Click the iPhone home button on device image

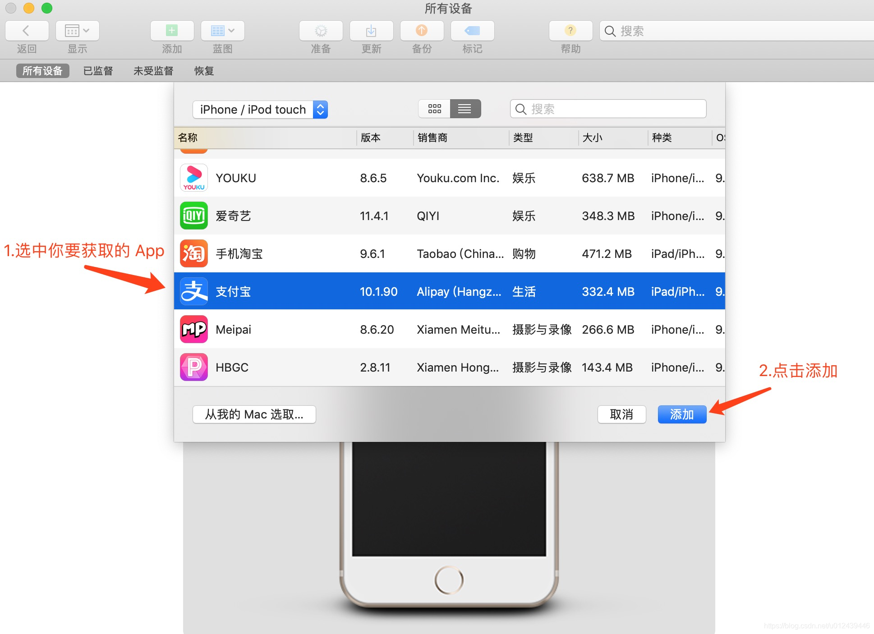pyautogui.click(x=449, y=580)
